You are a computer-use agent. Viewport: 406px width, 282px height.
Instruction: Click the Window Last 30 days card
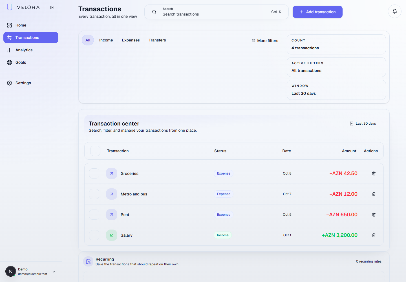click(x=336, y=90)
